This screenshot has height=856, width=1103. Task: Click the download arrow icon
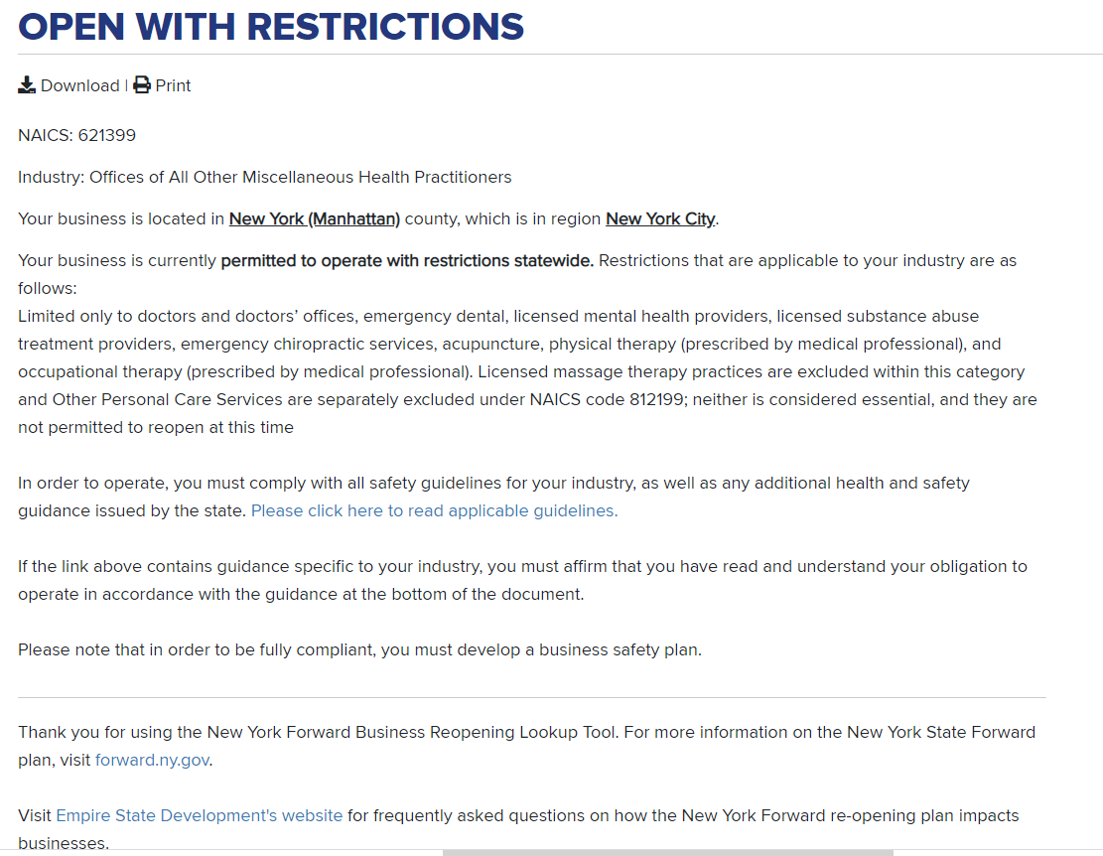tap(27, 85)
